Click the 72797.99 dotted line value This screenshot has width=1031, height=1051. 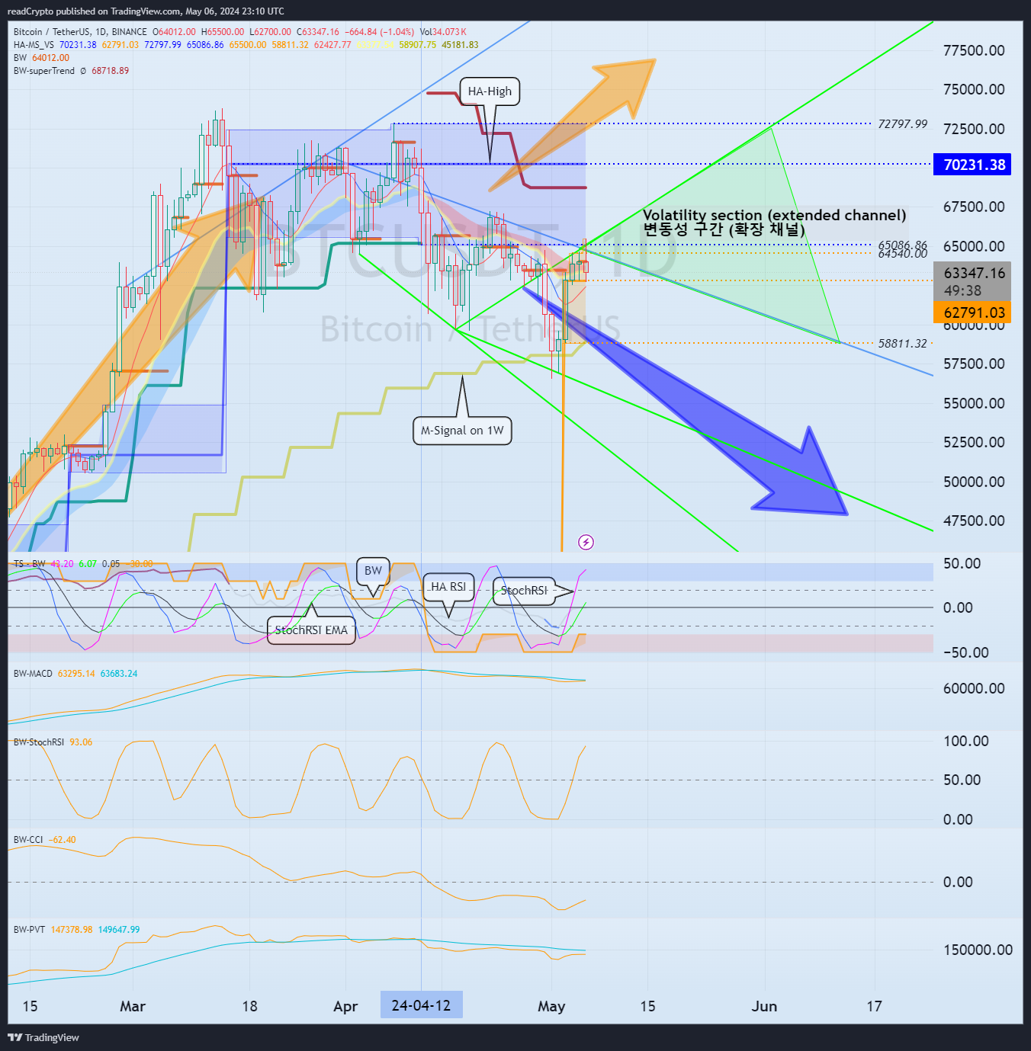[x=902, y=124]
